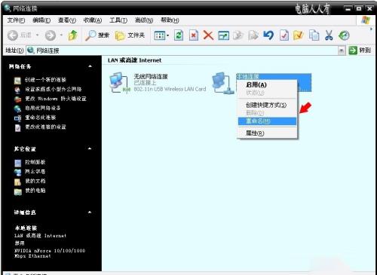The image size is (377, 275).
Task: Open the Views dropdown arrow in toolbar
Action: (x=168, y=35)
